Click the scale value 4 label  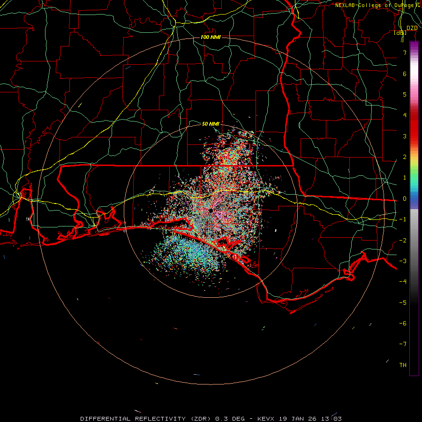(405, 115)
